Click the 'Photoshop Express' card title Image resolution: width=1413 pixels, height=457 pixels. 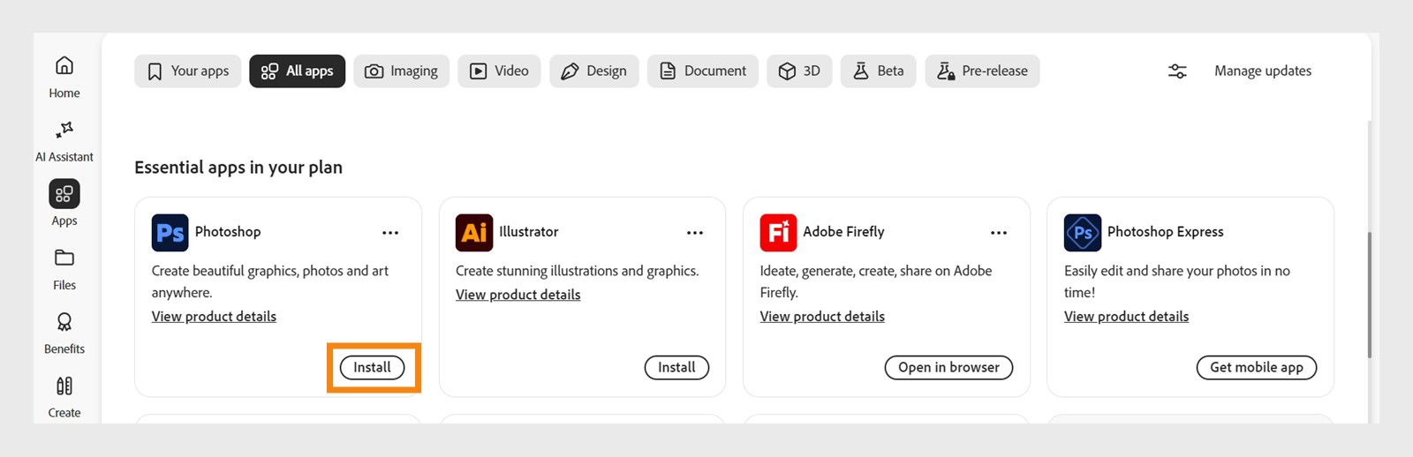point(1166,232)
